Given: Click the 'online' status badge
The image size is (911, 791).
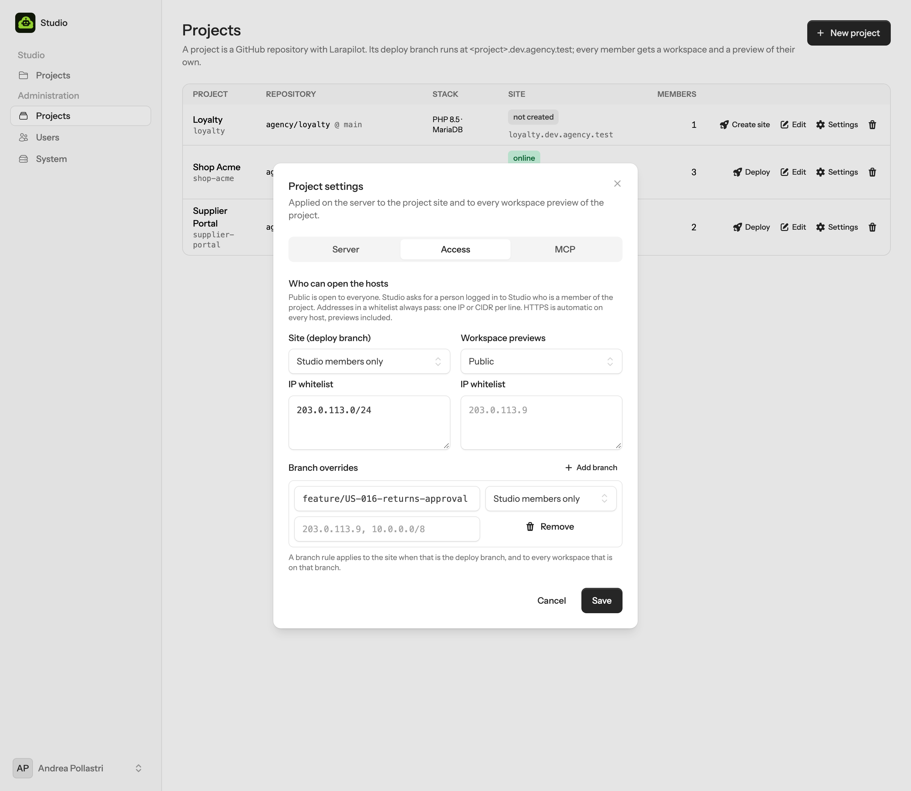Looking at the screenshot, I should pyautogui.click(x=524, y=158).
